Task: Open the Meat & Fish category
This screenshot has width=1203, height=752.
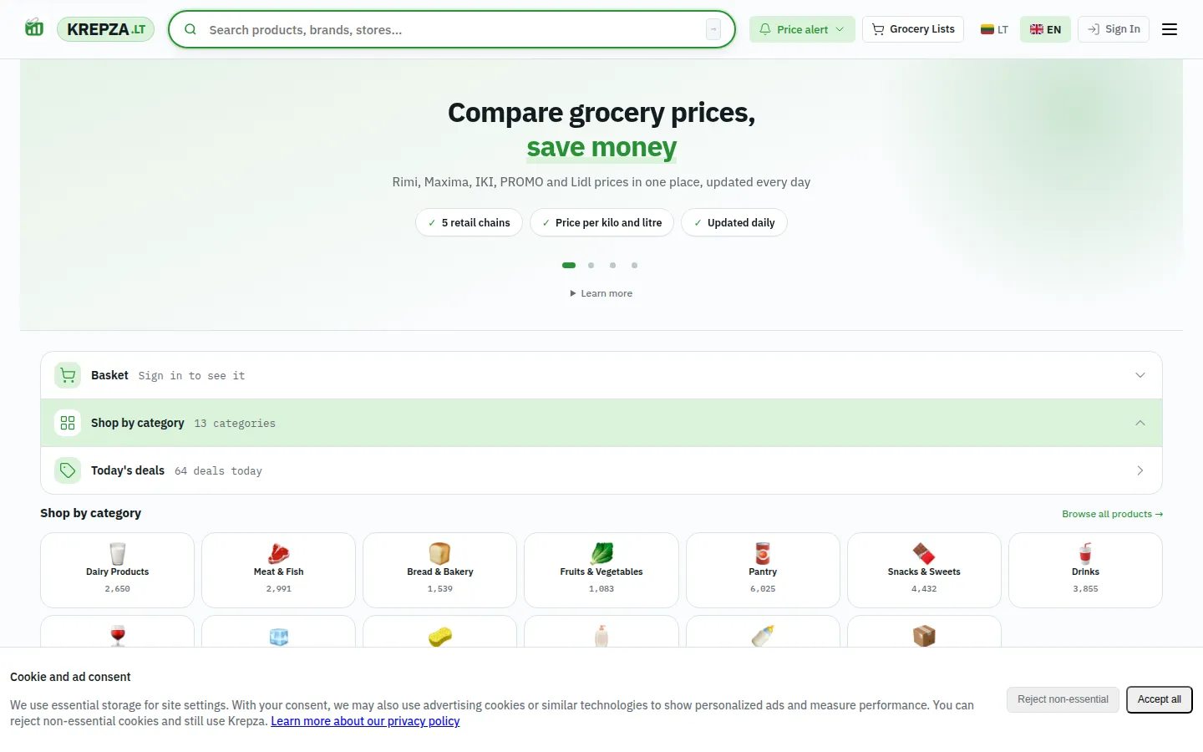Action: pos(278,570)
